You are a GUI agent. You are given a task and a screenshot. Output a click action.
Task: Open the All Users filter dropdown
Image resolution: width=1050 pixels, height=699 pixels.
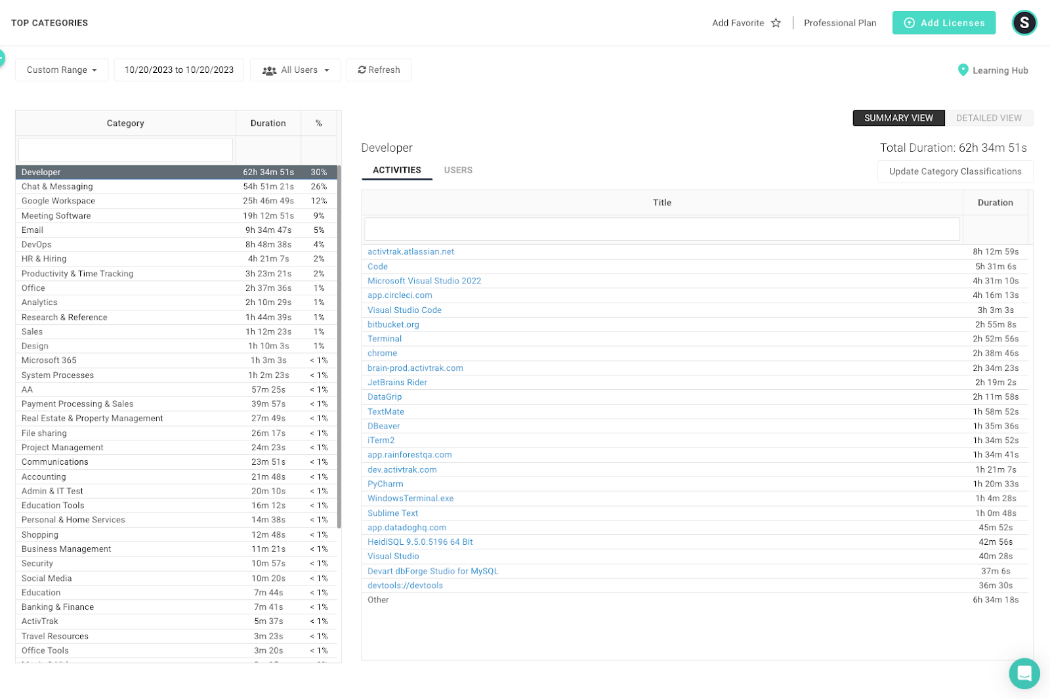coord(295,70)
